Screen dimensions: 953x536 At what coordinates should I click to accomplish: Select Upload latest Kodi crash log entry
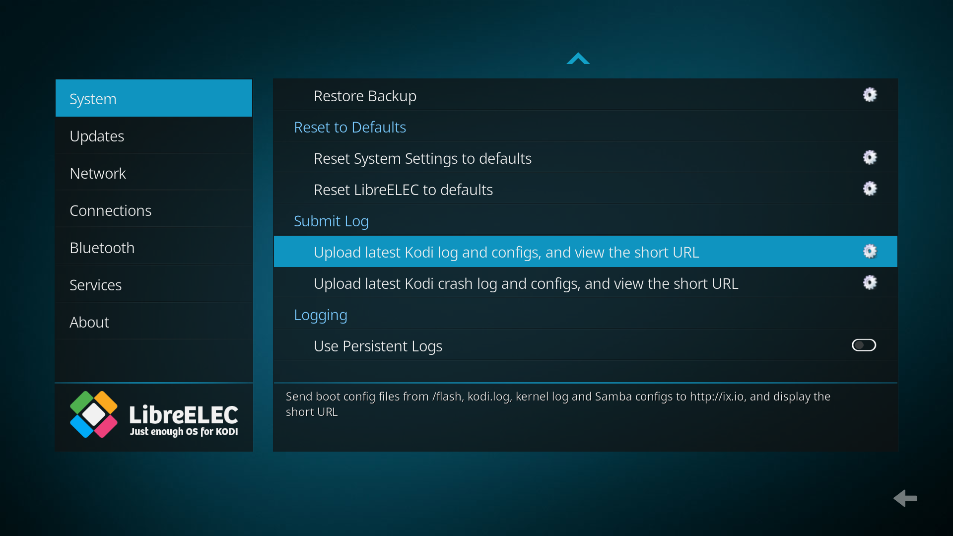pos(526,283)
